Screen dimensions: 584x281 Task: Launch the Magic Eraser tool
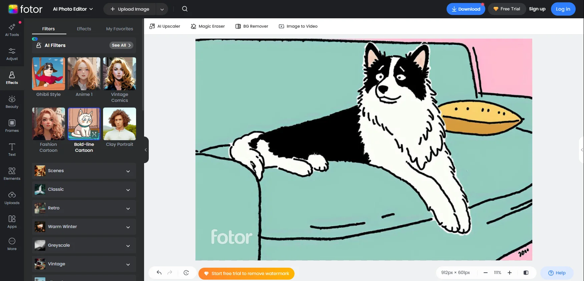208,26
